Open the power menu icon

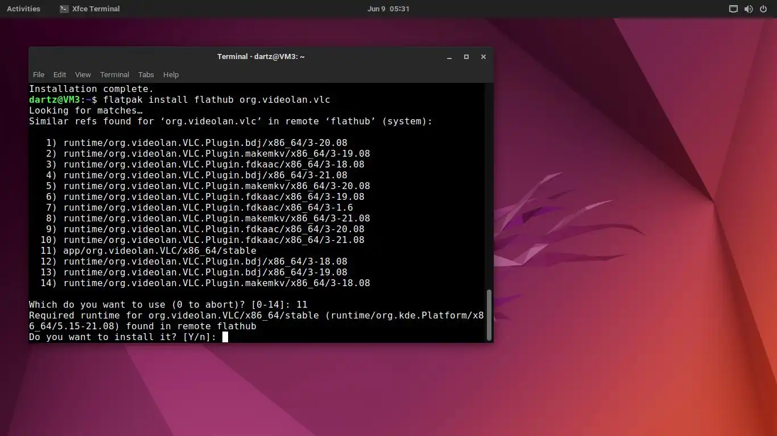click(x=763, y=9)
